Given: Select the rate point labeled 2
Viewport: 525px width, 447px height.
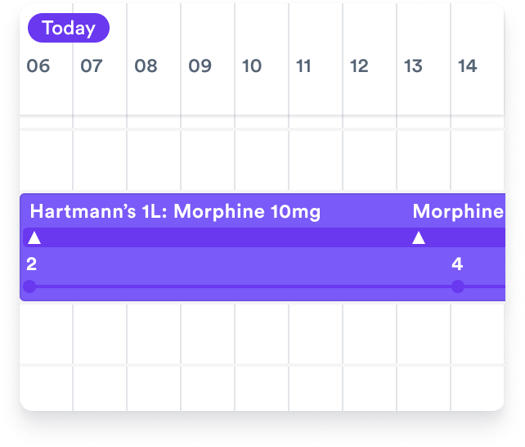Looking at the screenshot, I should click(x=30, y=287).
